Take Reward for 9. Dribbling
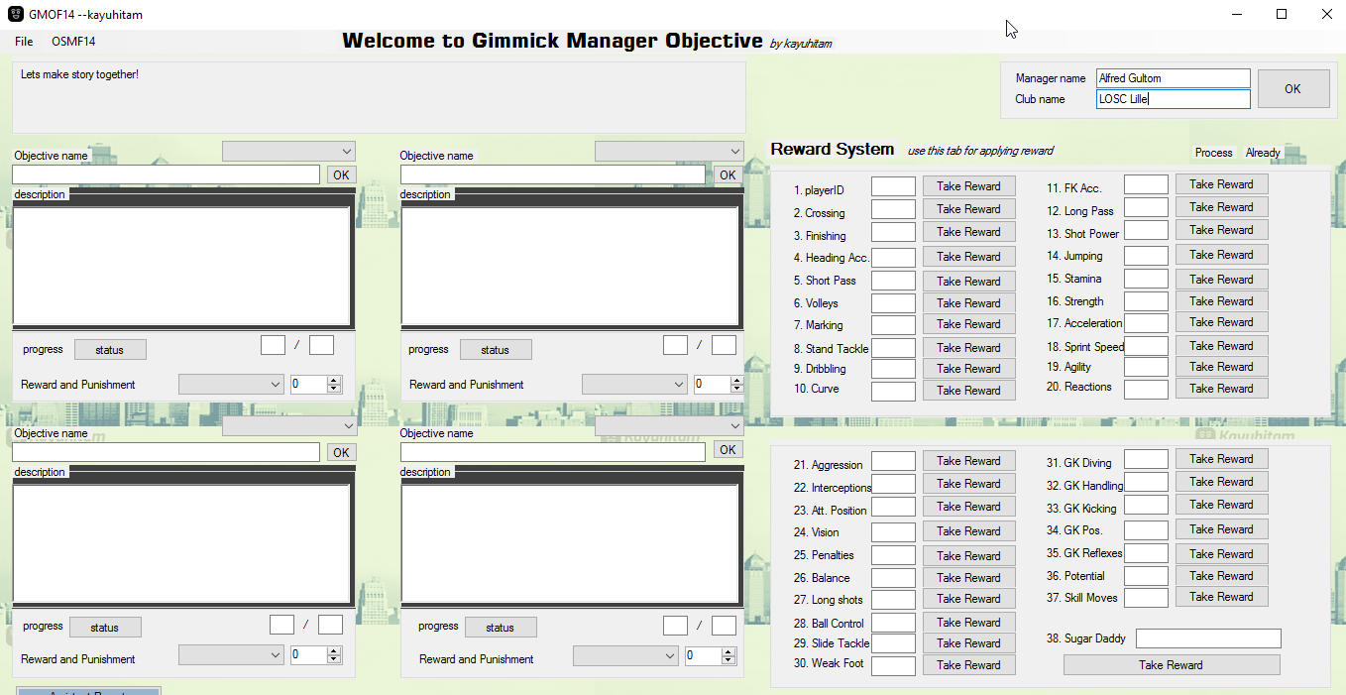1346x695 pixels. click(968, 369)
